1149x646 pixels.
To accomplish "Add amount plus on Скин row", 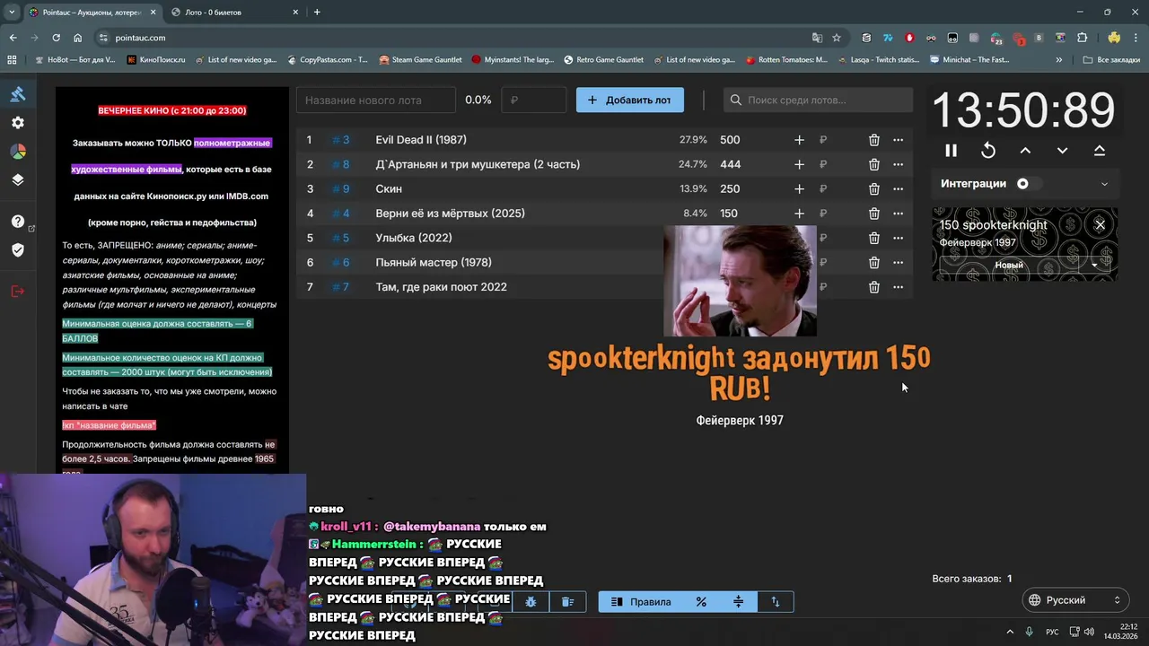I will (799, 188).
